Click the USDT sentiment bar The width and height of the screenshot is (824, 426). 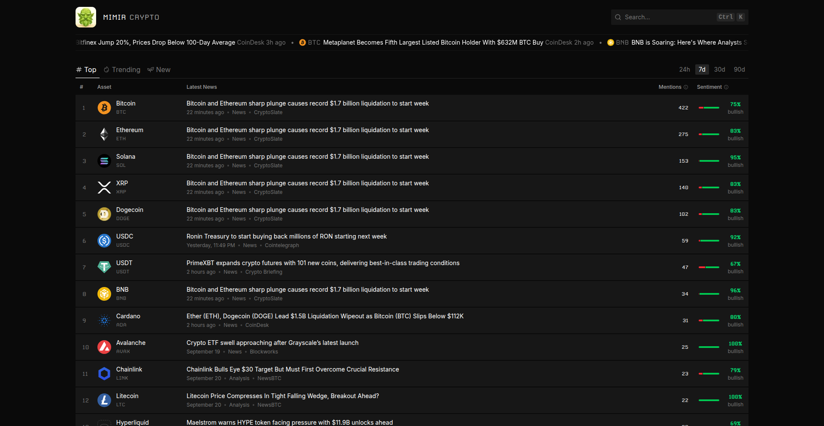(709, 267)
